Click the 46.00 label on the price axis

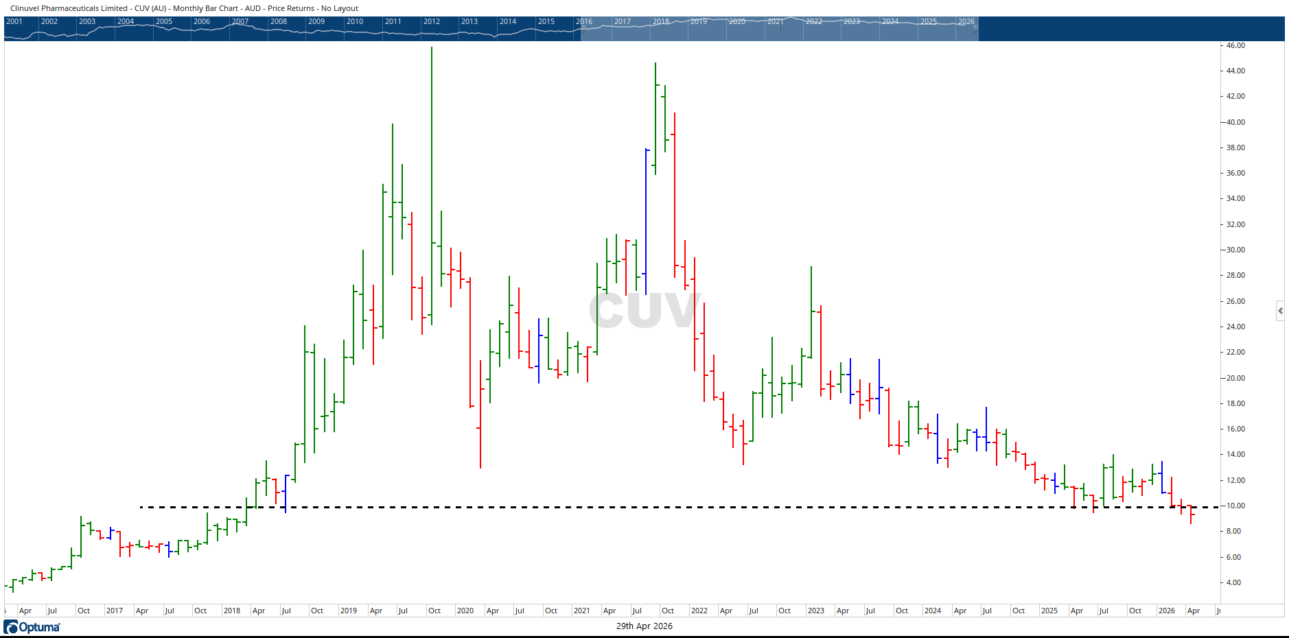click(1235, 45)
